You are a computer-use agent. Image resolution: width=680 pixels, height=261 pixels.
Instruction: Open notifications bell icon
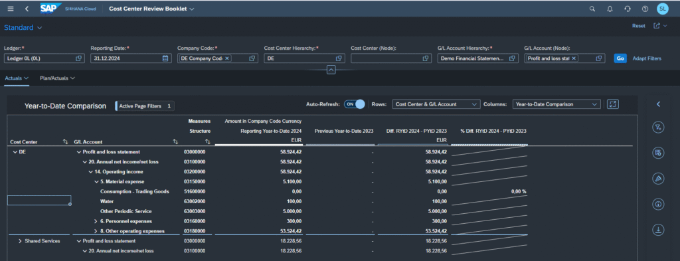pos(610,9)
